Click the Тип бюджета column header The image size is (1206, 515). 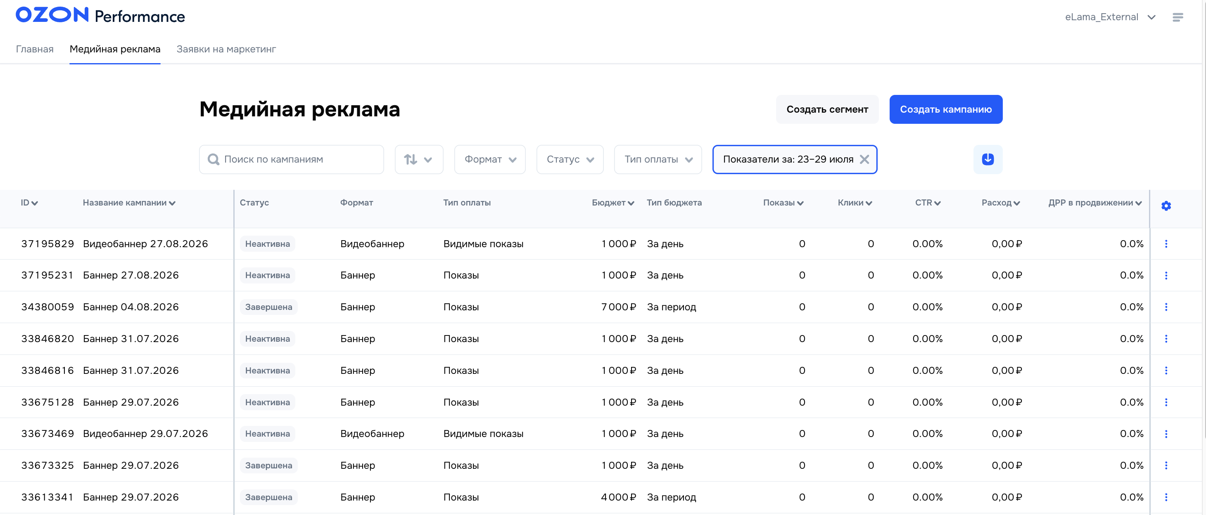[x=674, y=203]
